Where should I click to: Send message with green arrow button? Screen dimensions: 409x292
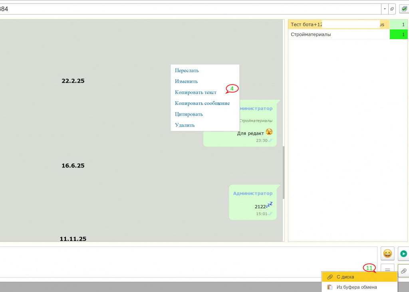coord(403,253)
